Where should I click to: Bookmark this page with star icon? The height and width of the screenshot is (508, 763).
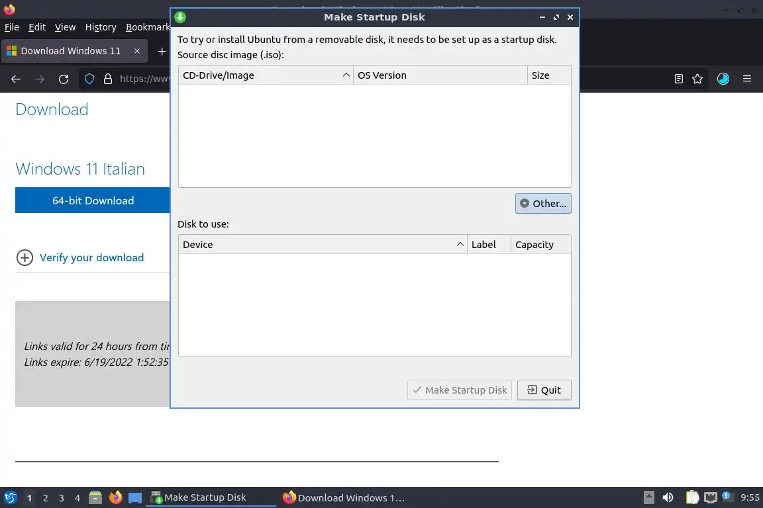point(697,79)
